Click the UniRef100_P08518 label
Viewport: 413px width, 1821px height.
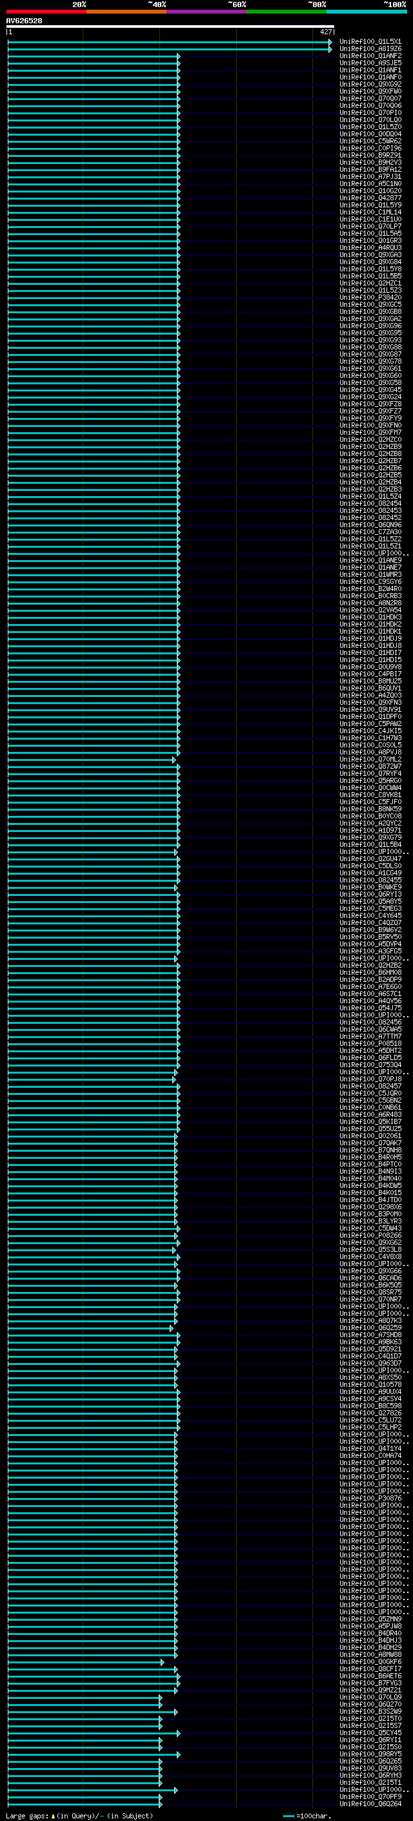coord(370,1043)
